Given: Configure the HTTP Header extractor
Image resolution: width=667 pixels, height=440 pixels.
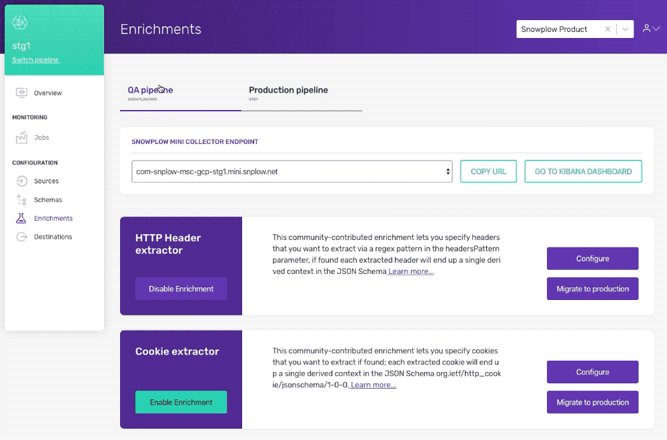Looking at the screenshot, I should point(592,259).
